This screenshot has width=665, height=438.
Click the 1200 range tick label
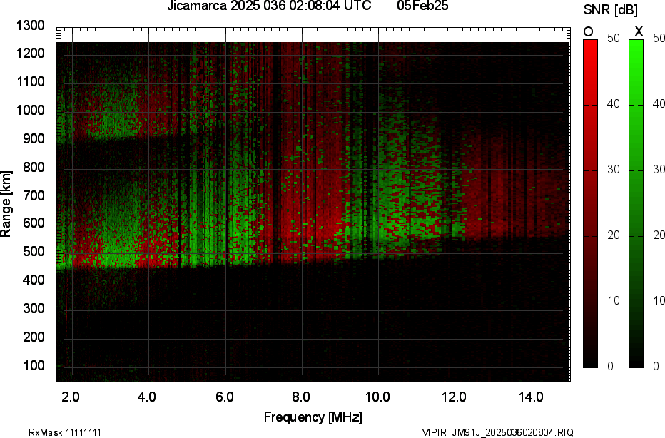coord(31,54)
